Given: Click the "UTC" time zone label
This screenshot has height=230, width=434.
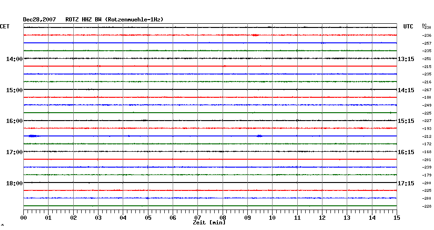Looking at the screenshot, I should (x=408, y=27).
